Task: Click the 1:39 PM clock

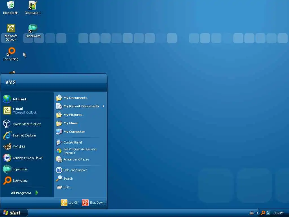Action: click(279, 213)
